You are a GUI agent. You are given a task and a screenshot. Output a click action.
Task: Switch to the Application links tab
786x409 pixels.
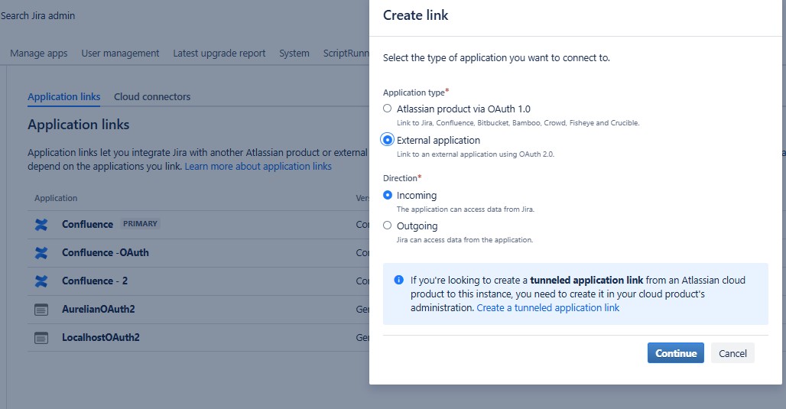pyautogui.click(x=63, y=97)
